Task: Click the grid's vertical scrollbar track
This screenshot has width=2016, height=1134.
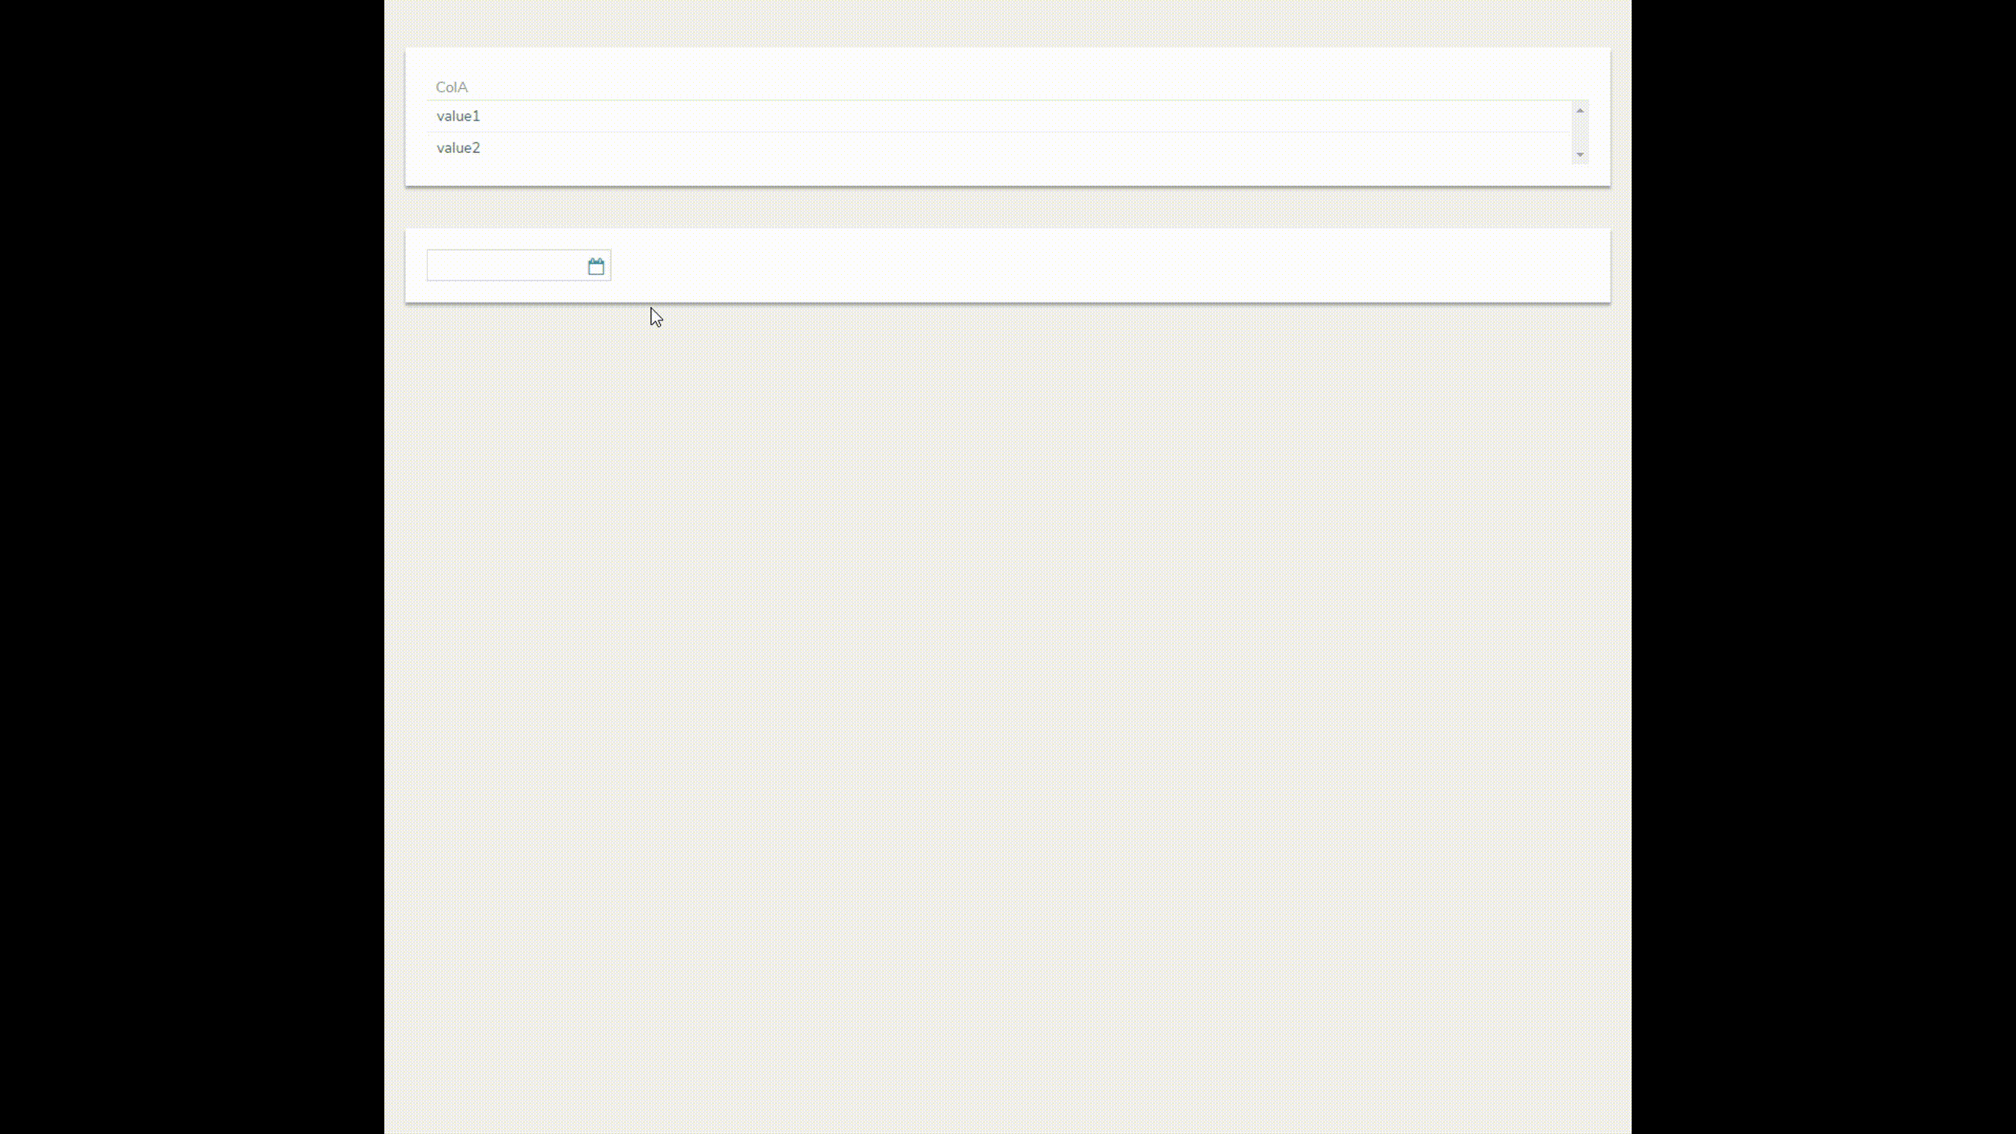Action: point(1580,132)
